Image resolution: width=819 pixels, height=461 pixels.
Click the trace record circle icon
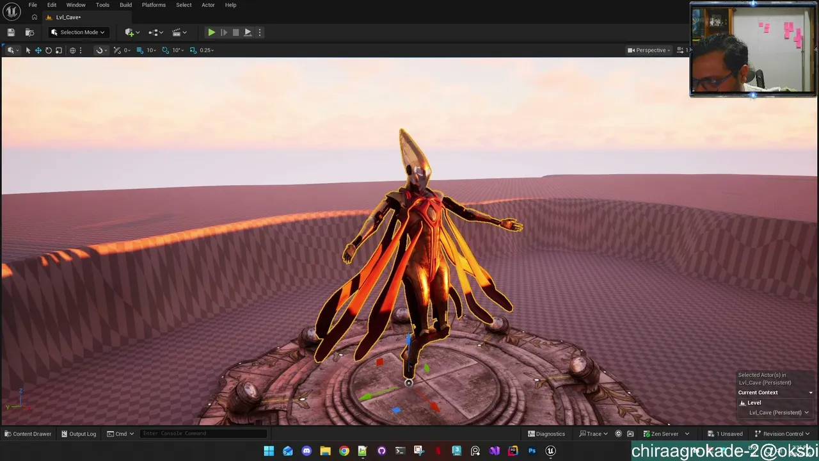618,433
